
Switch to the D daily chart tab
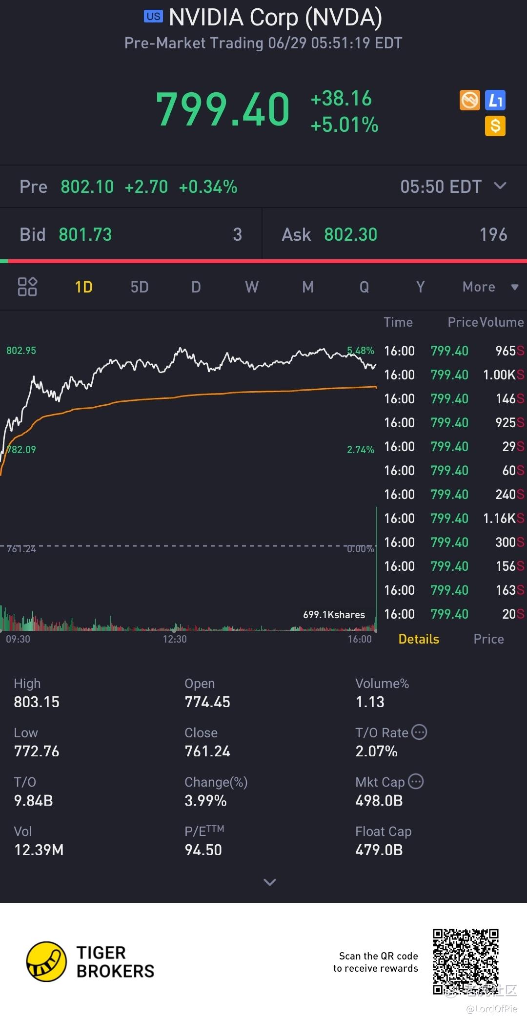pyautogui.click(x=196, y=287)
